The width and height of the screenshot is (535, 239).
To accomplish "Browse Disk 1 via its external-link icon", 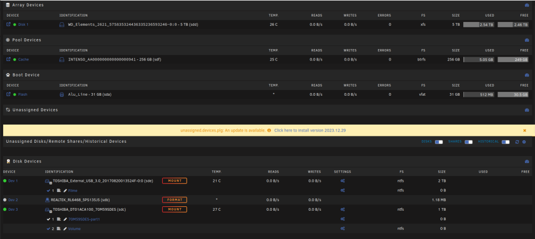I will point(9,24).
